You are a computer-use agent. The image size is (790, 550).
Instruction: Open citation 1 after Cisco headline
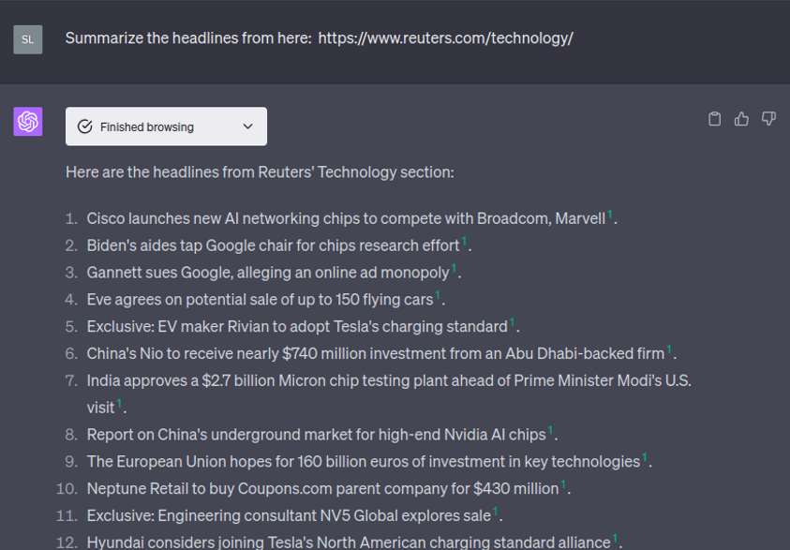610,216
